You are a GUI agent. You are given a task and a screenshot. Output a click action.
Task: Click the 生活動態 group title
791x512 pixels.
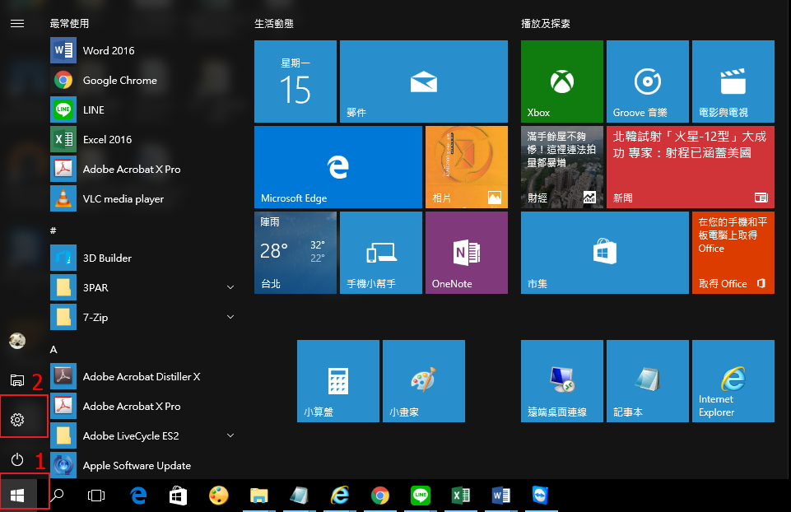click(274, 23)
